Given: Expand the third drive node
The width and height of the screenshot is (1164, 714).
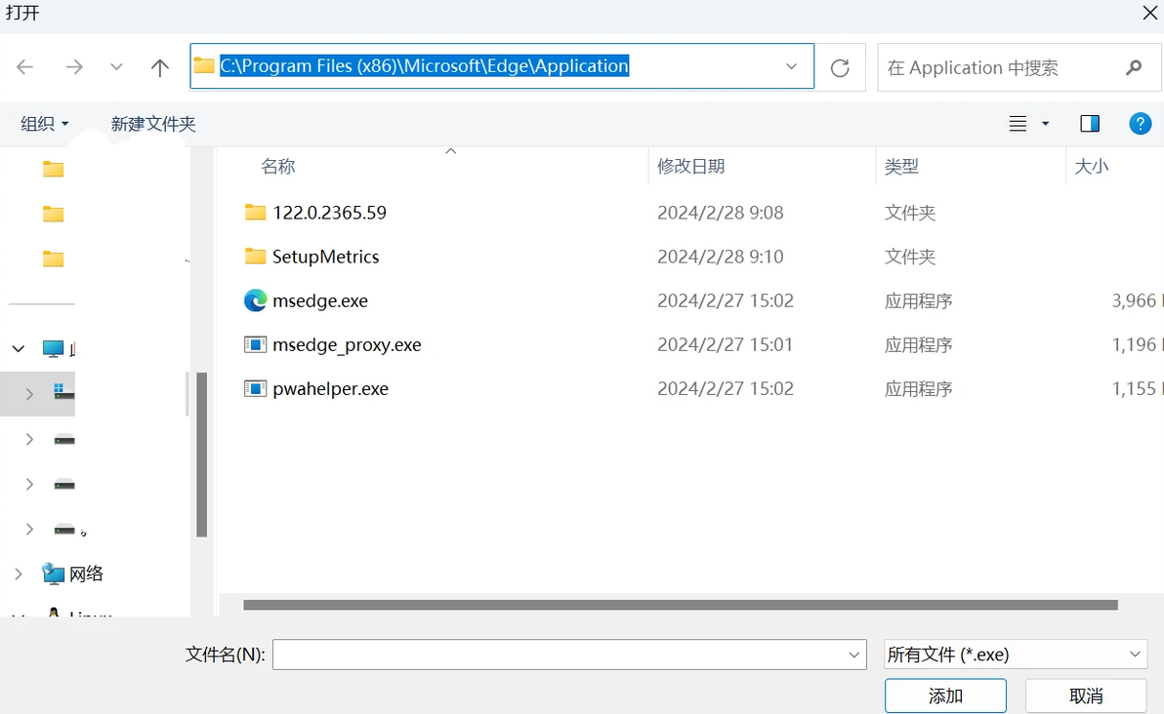Looking at the screenshot, I should point(29,484).
